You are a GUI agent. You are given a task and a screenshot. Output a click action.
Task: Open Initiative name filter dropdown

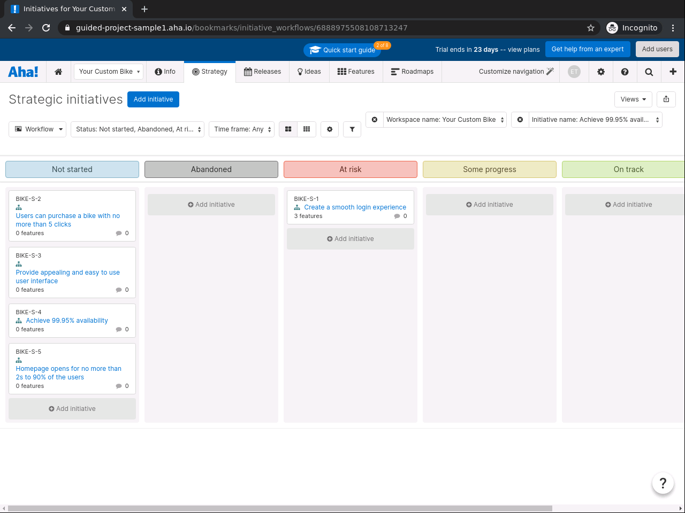[595, 120]
